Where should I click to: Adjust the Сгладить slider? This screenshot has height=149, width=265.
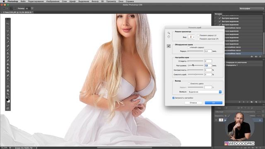195,61
